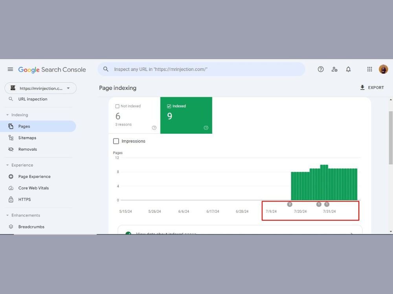Image resolution: width=393 pixels, height=294 pixels.
Task: Collapse the Enhancements section
Action: 7,216
